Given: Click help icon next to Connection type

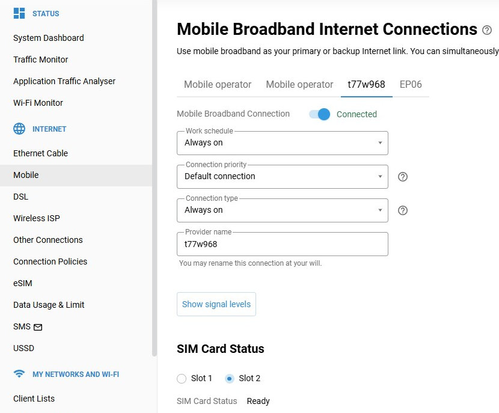Looking at the screenshot, I should point(403,210).
